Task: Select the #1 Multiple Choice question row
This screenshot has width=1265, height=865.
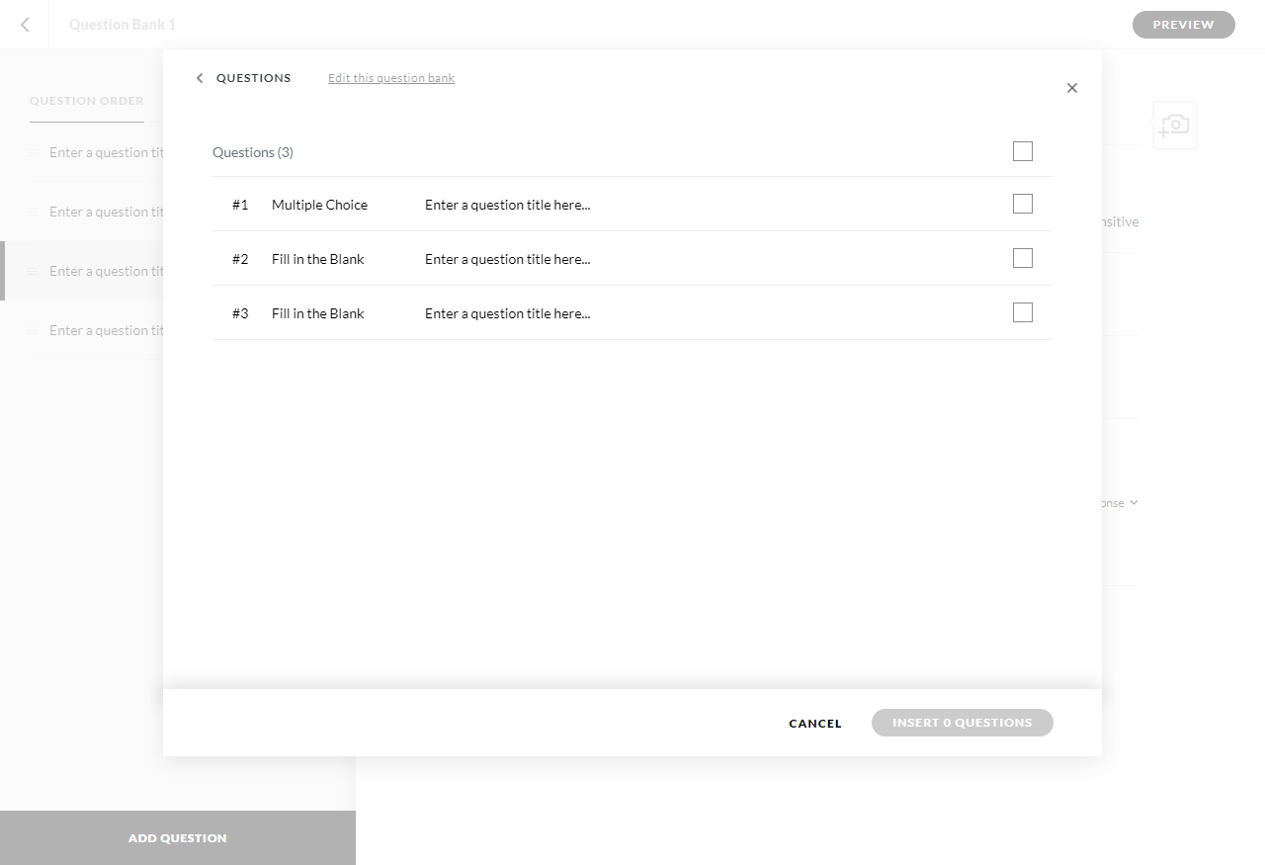Action: 593,204
